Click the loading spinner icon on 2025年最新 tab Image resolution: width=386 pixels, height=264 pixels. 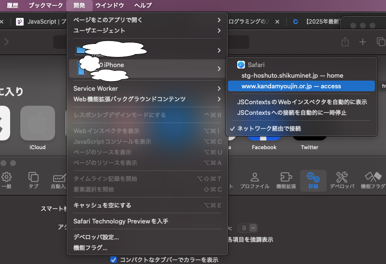295,22
